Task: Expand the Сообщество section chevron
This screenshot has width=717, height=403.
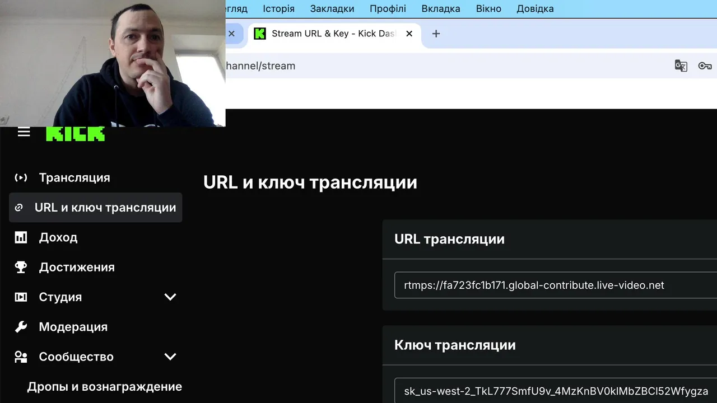Action: click(170, 357)
